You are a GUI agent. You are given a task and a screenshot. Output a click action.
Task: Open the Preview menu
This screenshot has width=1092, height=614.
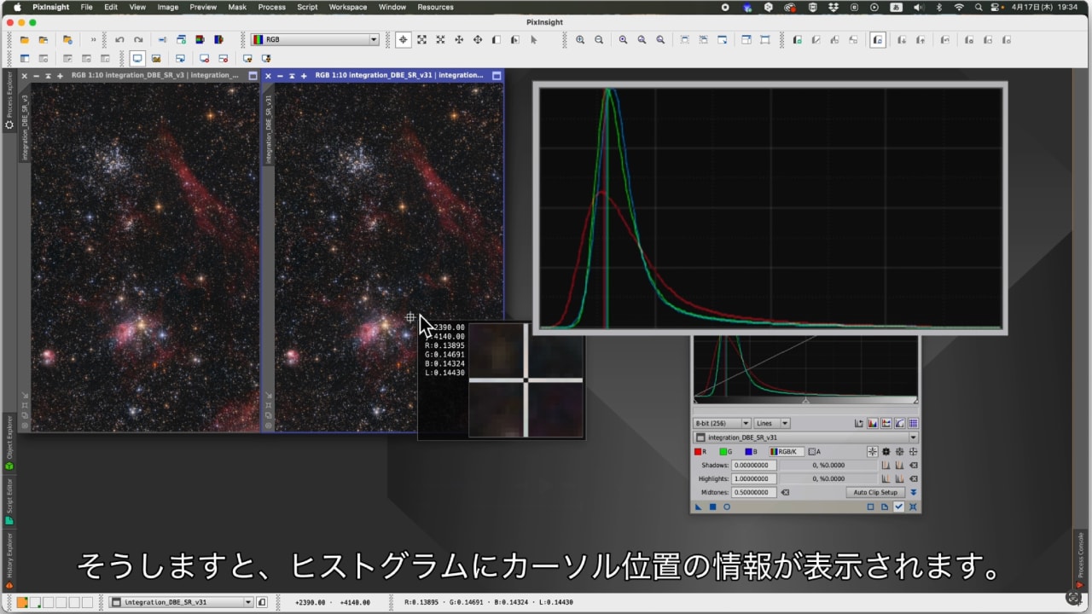tap(203, 7)
